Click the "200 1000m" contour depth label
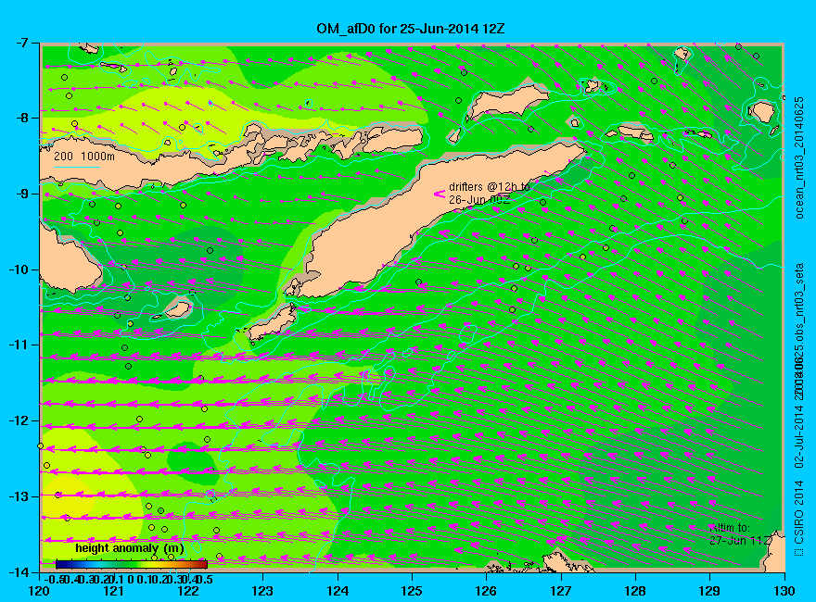816x602 pixels. pos(84,156)
